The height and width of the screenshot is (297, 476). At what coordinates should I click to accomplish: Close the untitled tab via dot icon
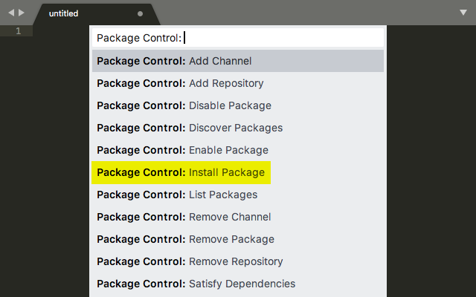(x=141, y=13)
